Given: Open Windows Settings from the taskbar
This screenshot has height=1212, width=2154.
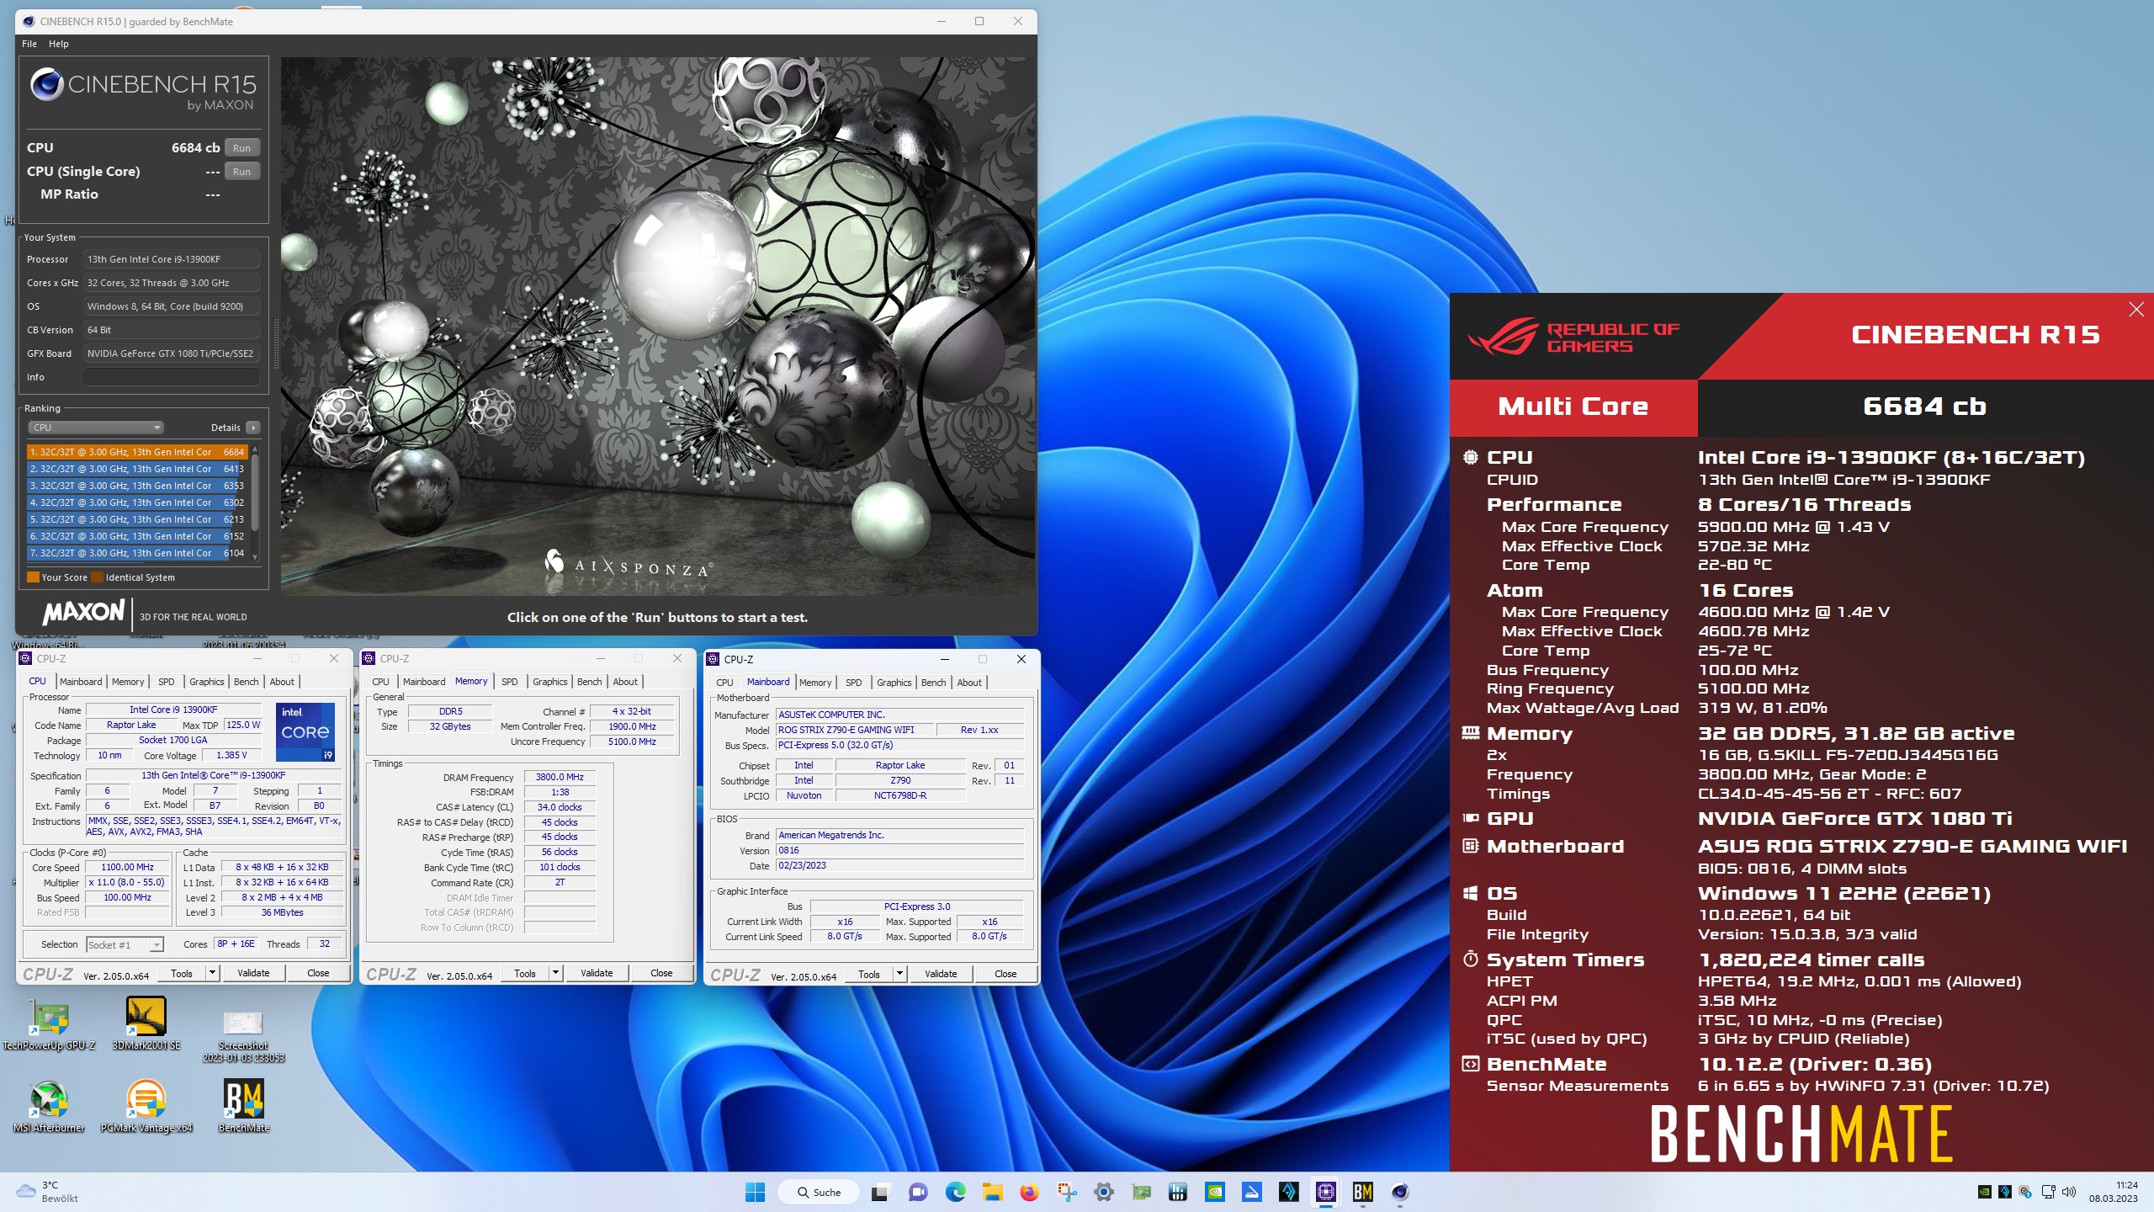Looking at the screenshot, I should tap(1104, 1192).
